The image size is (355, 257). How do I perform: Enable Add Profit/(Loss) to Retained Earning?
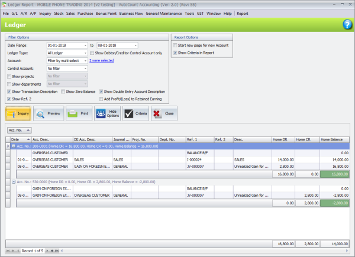tap(101, 99)
